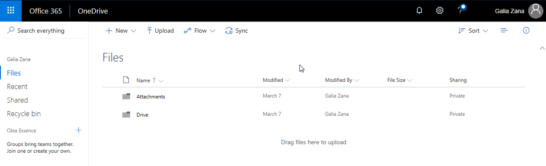Screen dimensions: 546x166
Task: Open the Sort dropdown menu
Action: pyautogui.click(x=473, y=31)
